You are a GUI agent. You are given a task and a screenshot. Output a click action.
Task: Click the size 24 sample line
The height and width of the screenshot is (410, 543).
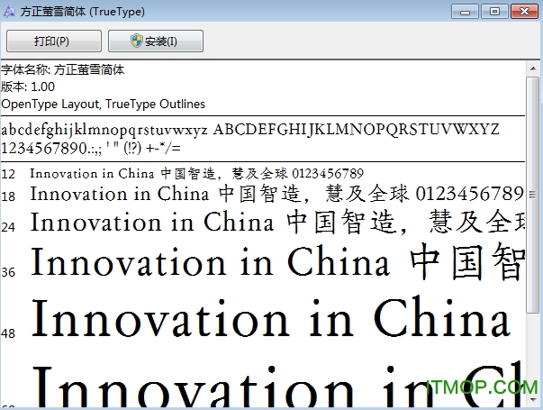277,223
